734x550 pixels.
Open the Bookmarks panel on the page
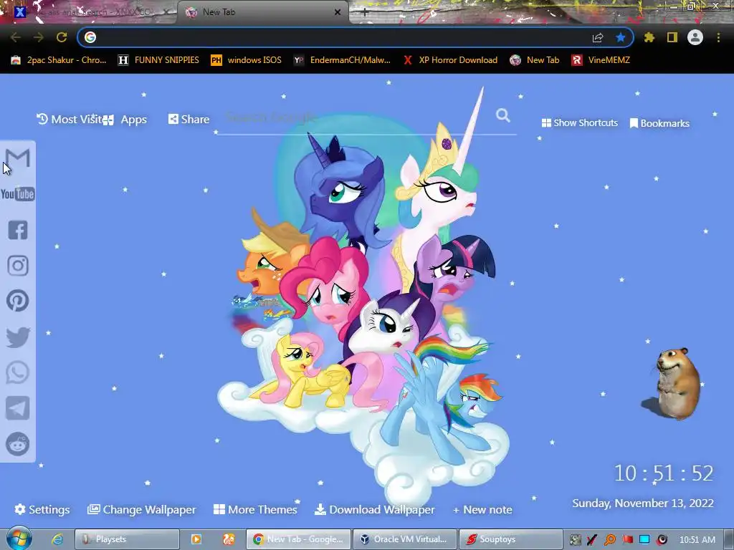[659, 123]
